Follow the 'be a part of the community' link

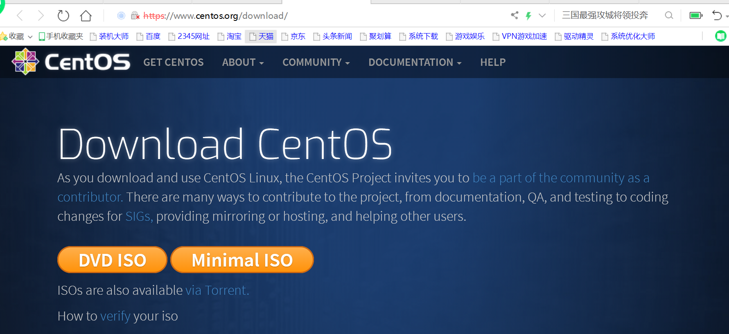click(561, 178)
